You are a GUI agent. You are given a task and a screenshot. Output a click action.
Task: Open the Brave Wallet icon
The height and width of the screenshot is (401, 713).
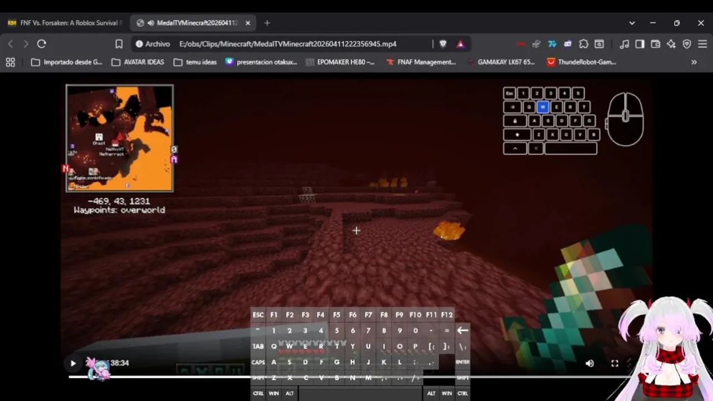pyautogui.click(x=656, y=44)
